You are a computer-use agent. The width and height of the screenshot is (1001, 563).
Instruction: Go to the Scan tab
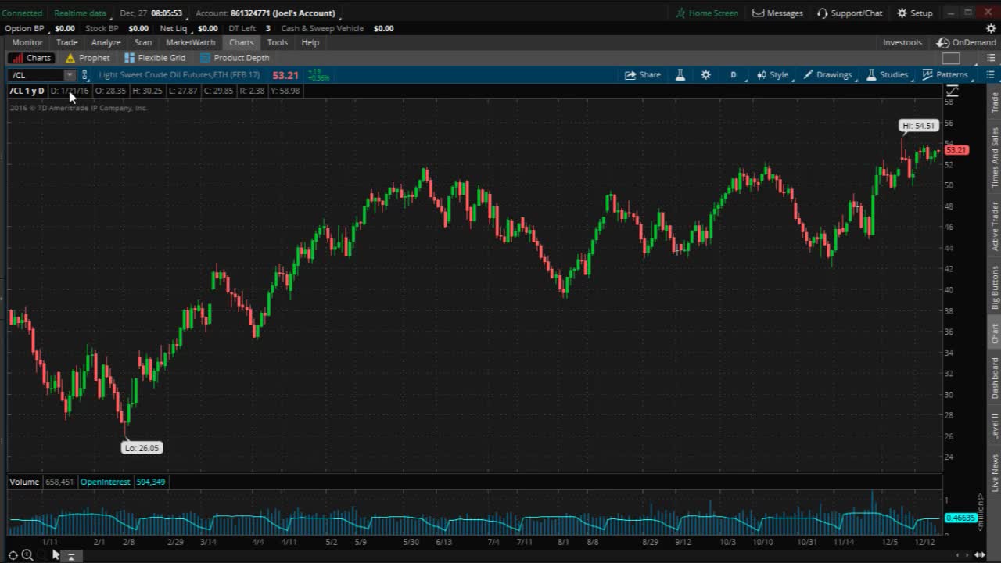(143, 42)
